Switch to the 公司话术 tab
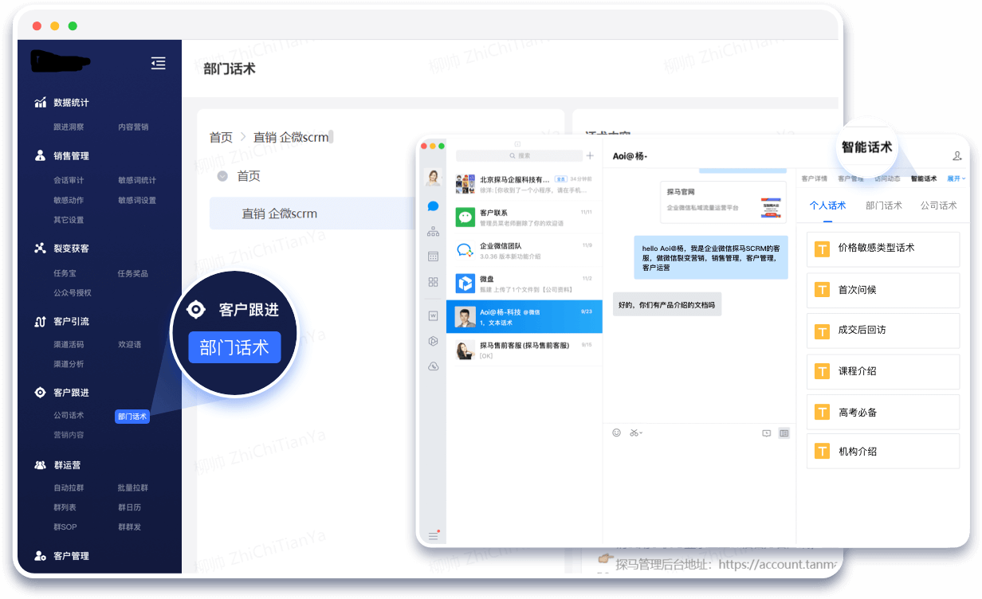Image resolution: width=982 pixels, height=599 pixels. coord(938,206)
